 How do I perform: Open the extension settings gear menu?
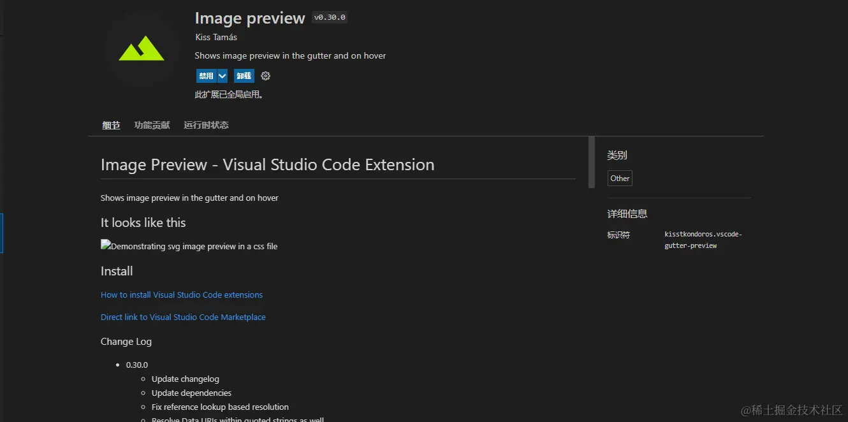coord(266,76)
